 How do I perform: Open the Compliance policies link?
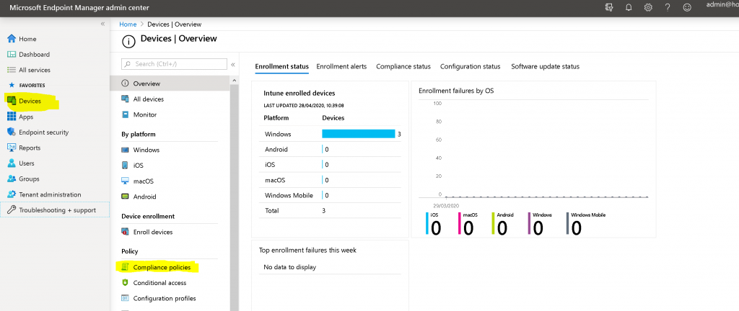tap(162, 267)
